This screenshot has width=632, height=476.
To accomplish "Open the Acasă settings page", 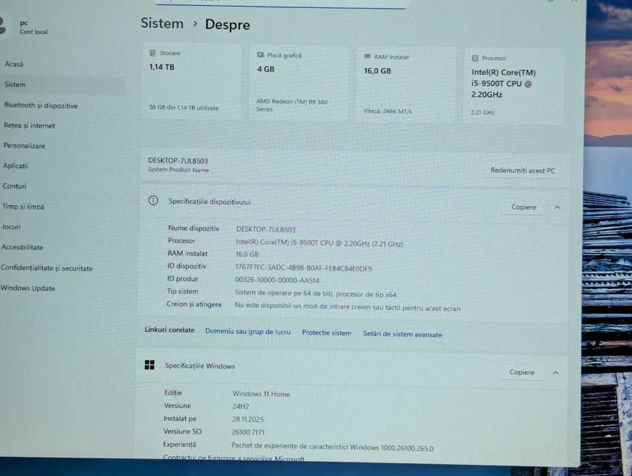I will [x=14, y=64].
